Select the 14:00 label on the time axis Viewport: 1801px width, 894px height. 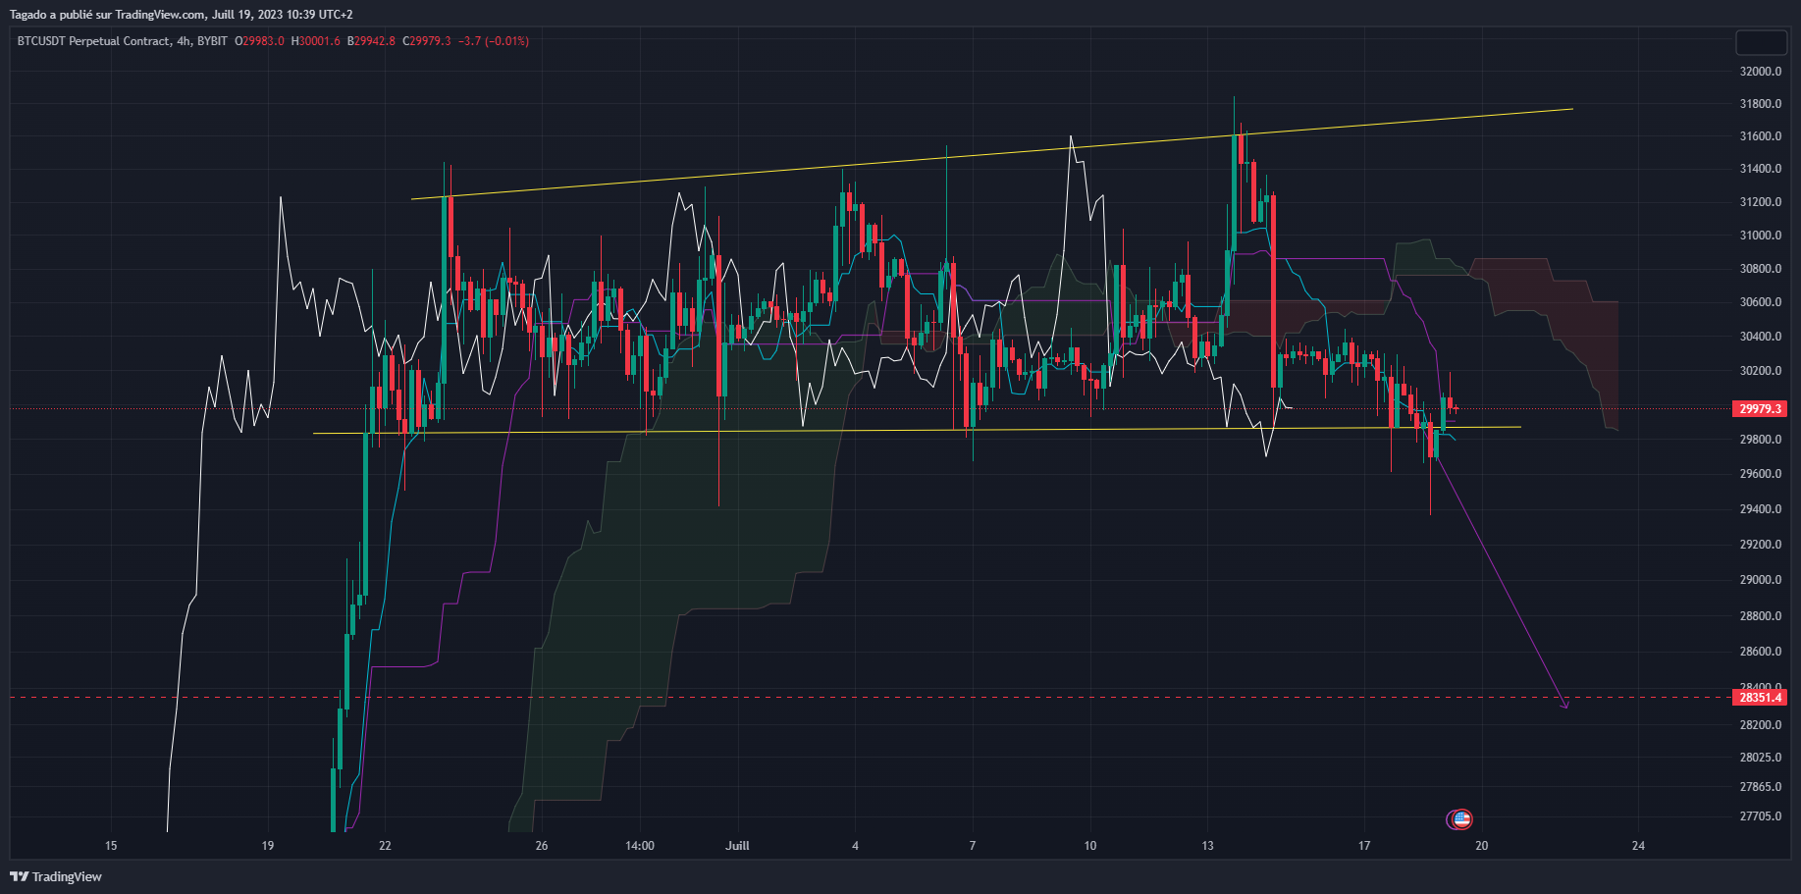point(639,845)
